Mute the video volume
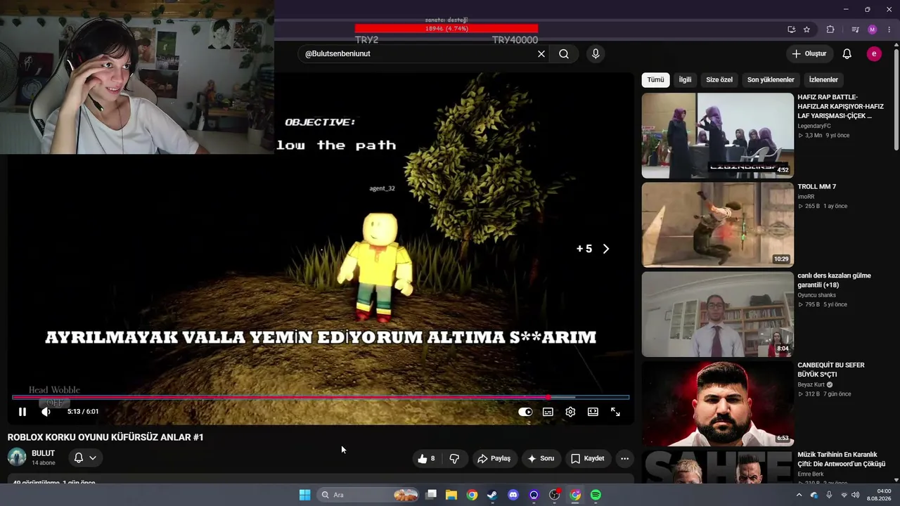900x506 pixels. point(46,412)
